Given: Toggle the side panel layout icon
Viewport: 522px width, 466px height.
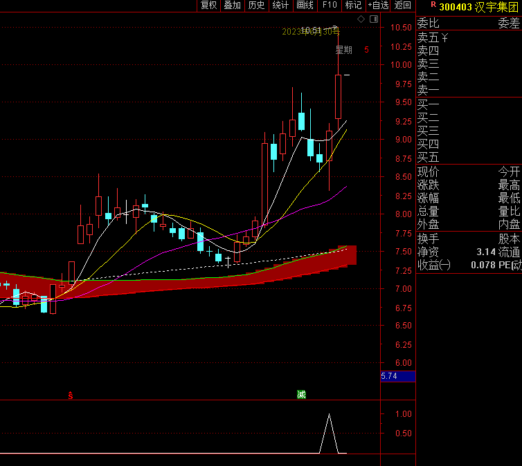Looking at the screenshot, I should (374, 19).
